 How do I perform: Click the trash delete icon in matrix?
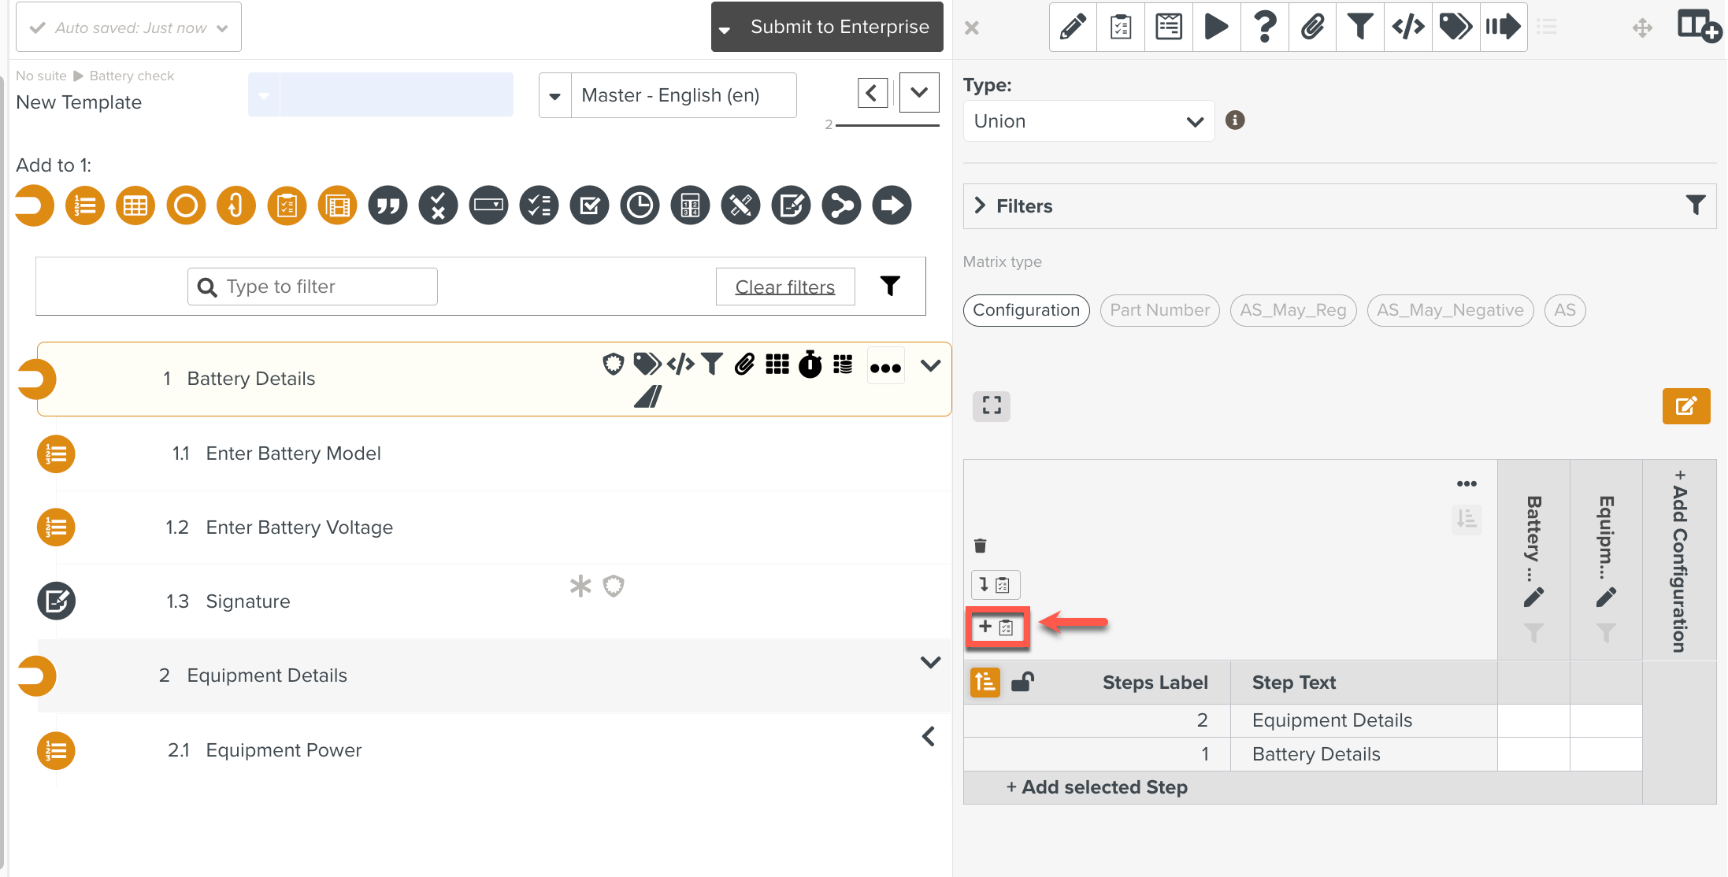980,546
